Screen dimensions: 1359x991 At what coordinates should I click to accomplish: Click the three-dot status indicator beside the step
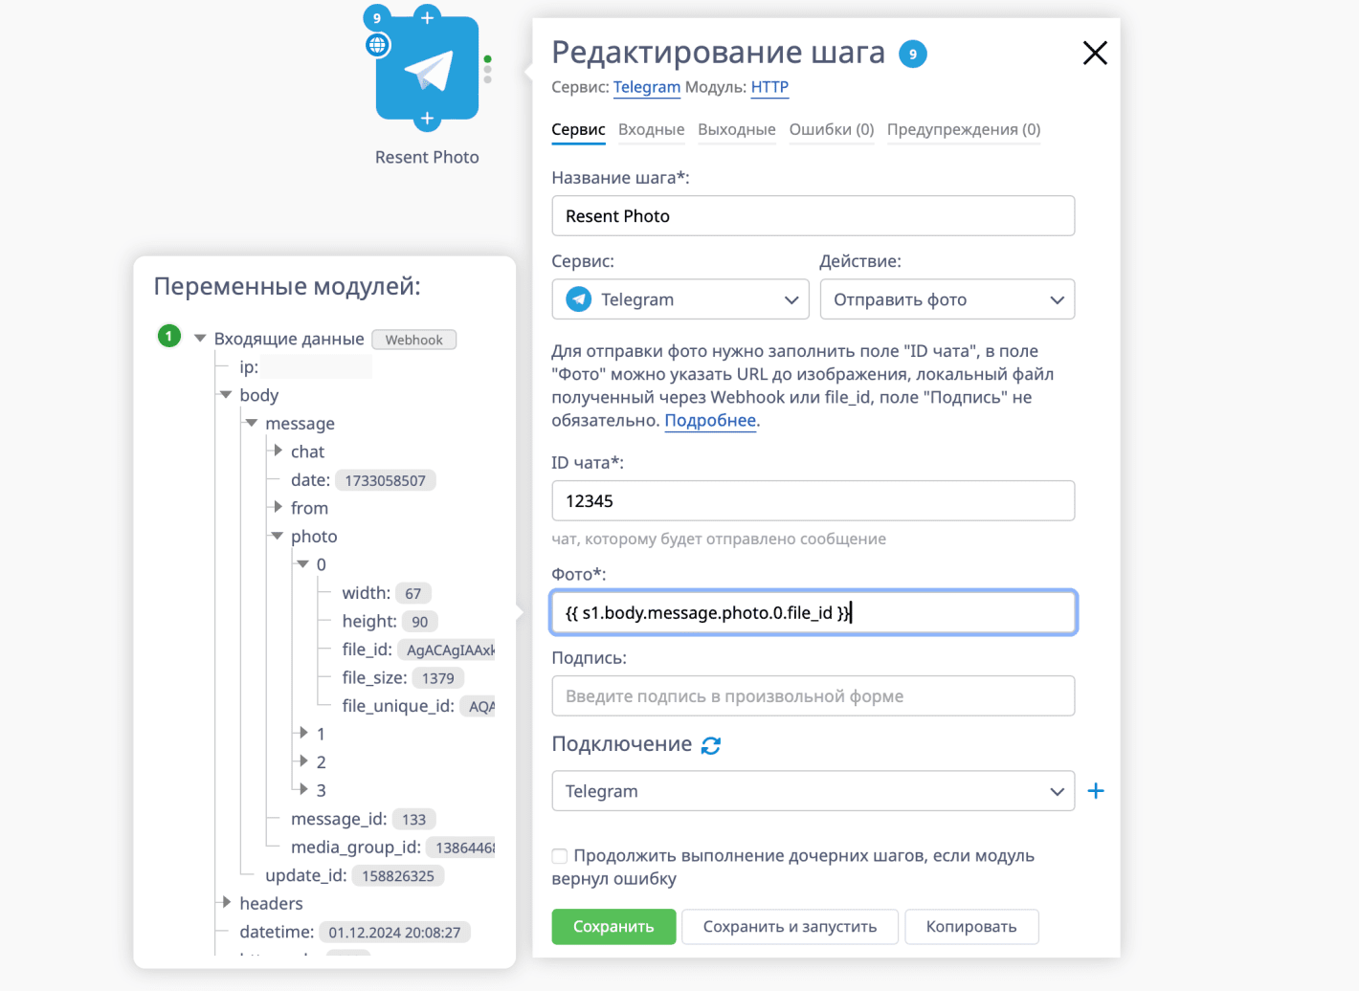[488, 69]
